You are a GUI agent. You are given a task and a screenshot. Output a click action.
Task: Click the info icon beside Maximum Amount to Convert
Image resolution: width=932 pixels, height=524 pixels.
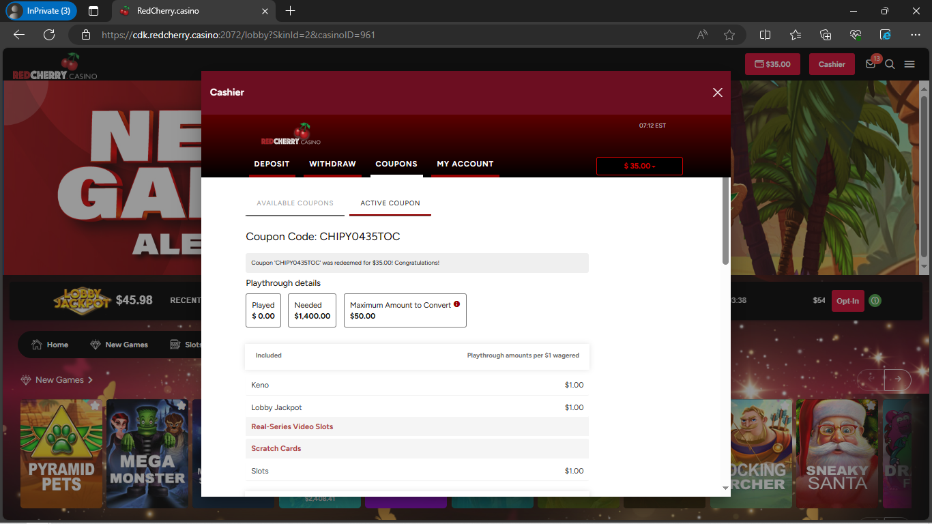(456, 304)
